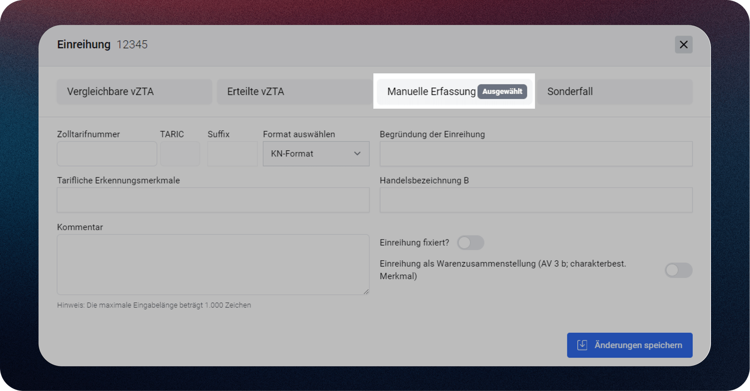The width and height of the screenshot is (750, 391).
Task: Focus the Tarifliche Erkennungsmerkmale field
Action: tap(213, 200)
